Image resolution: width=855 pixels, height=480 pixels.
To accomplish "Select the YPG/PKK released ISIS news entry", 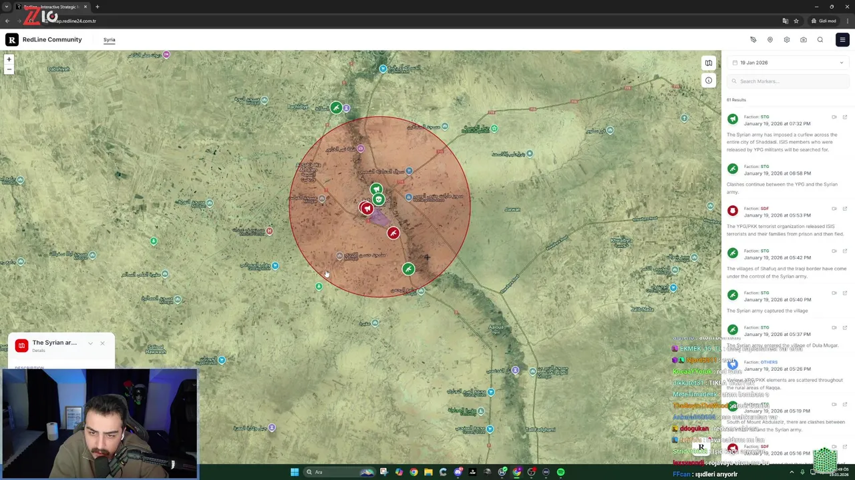I will pyautogui.click(x=787, y=221).
